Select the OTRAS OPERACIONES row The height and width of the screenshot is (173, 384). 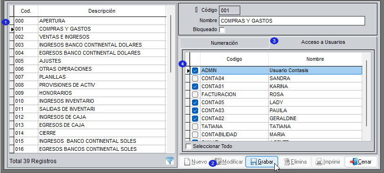pyautogui.click(x=90, y=69)
